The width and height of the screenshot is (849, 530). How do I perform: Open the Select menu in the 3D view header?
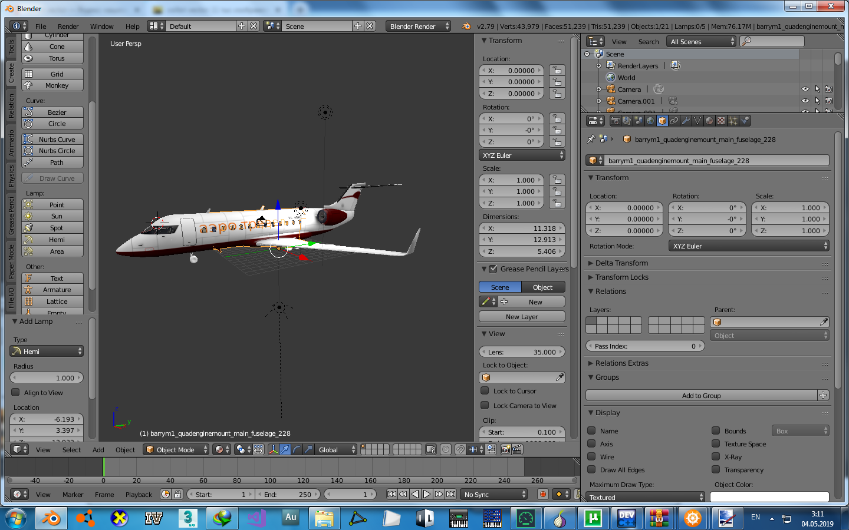71,449
